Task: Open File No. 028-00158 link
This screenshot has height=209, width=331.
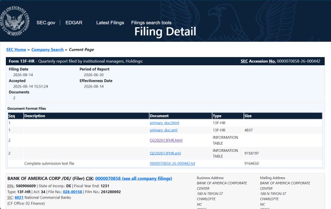Action: [73, 192]
